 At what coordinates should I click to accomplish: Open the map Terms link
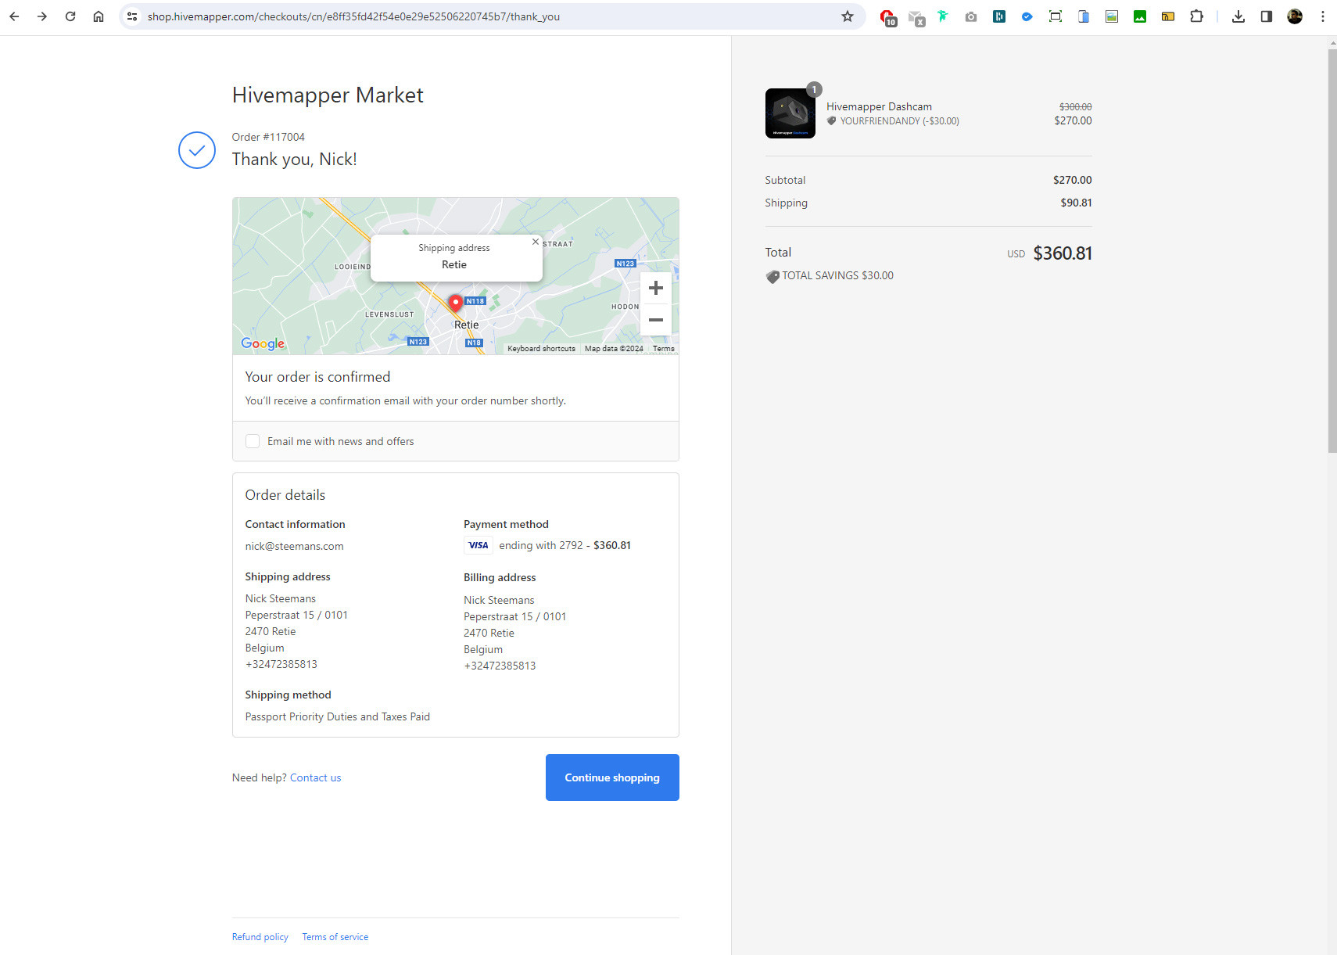664,349
